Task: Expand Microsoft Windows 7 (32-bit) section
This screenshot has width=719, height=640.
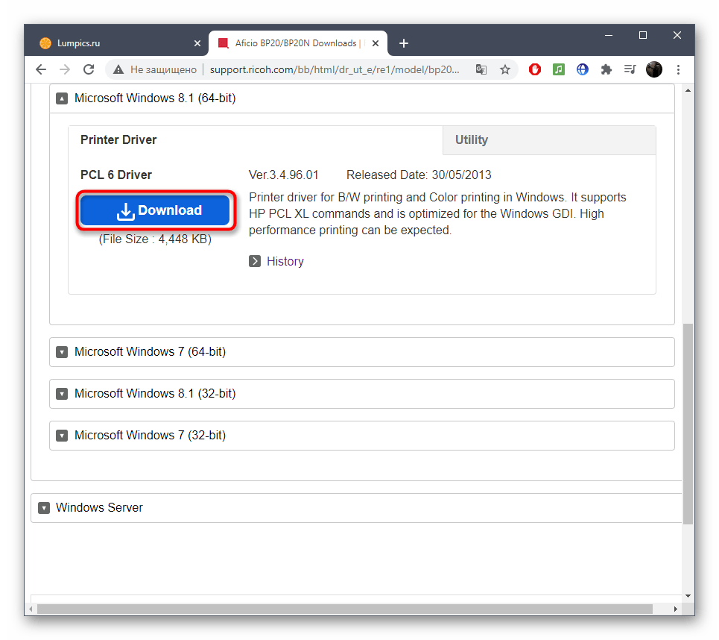Action: coord(362,436)
